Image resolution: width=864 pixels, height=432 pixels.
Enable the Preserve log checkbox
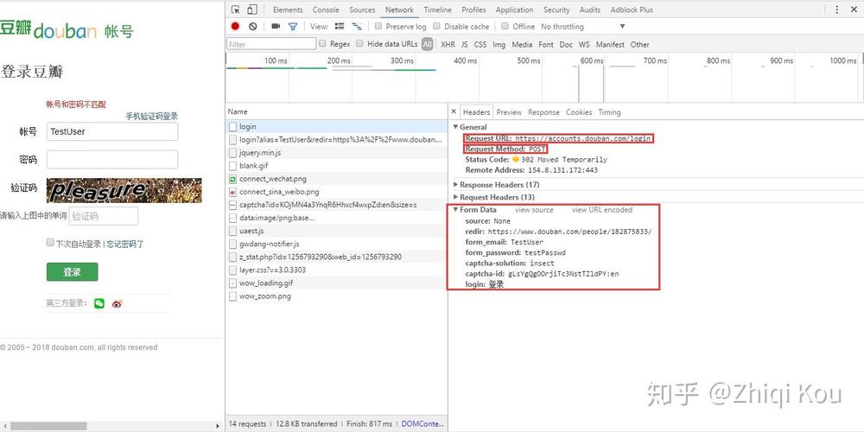coord(379,27)
